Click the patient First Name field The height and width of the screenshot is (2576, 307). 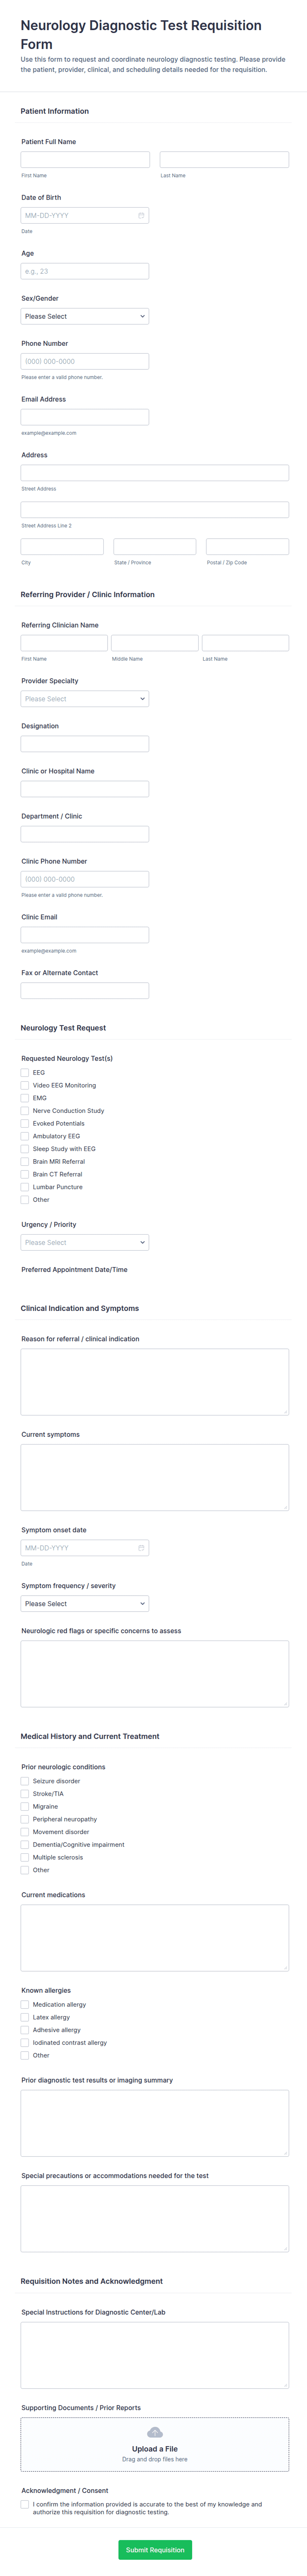point(85,160)
